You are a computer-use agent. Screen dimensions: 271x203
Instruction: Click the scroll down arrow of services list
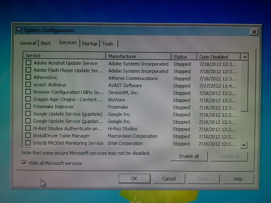244,145
